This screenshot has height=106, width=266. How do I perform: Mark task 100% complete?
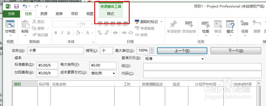[x=126, y=24]
